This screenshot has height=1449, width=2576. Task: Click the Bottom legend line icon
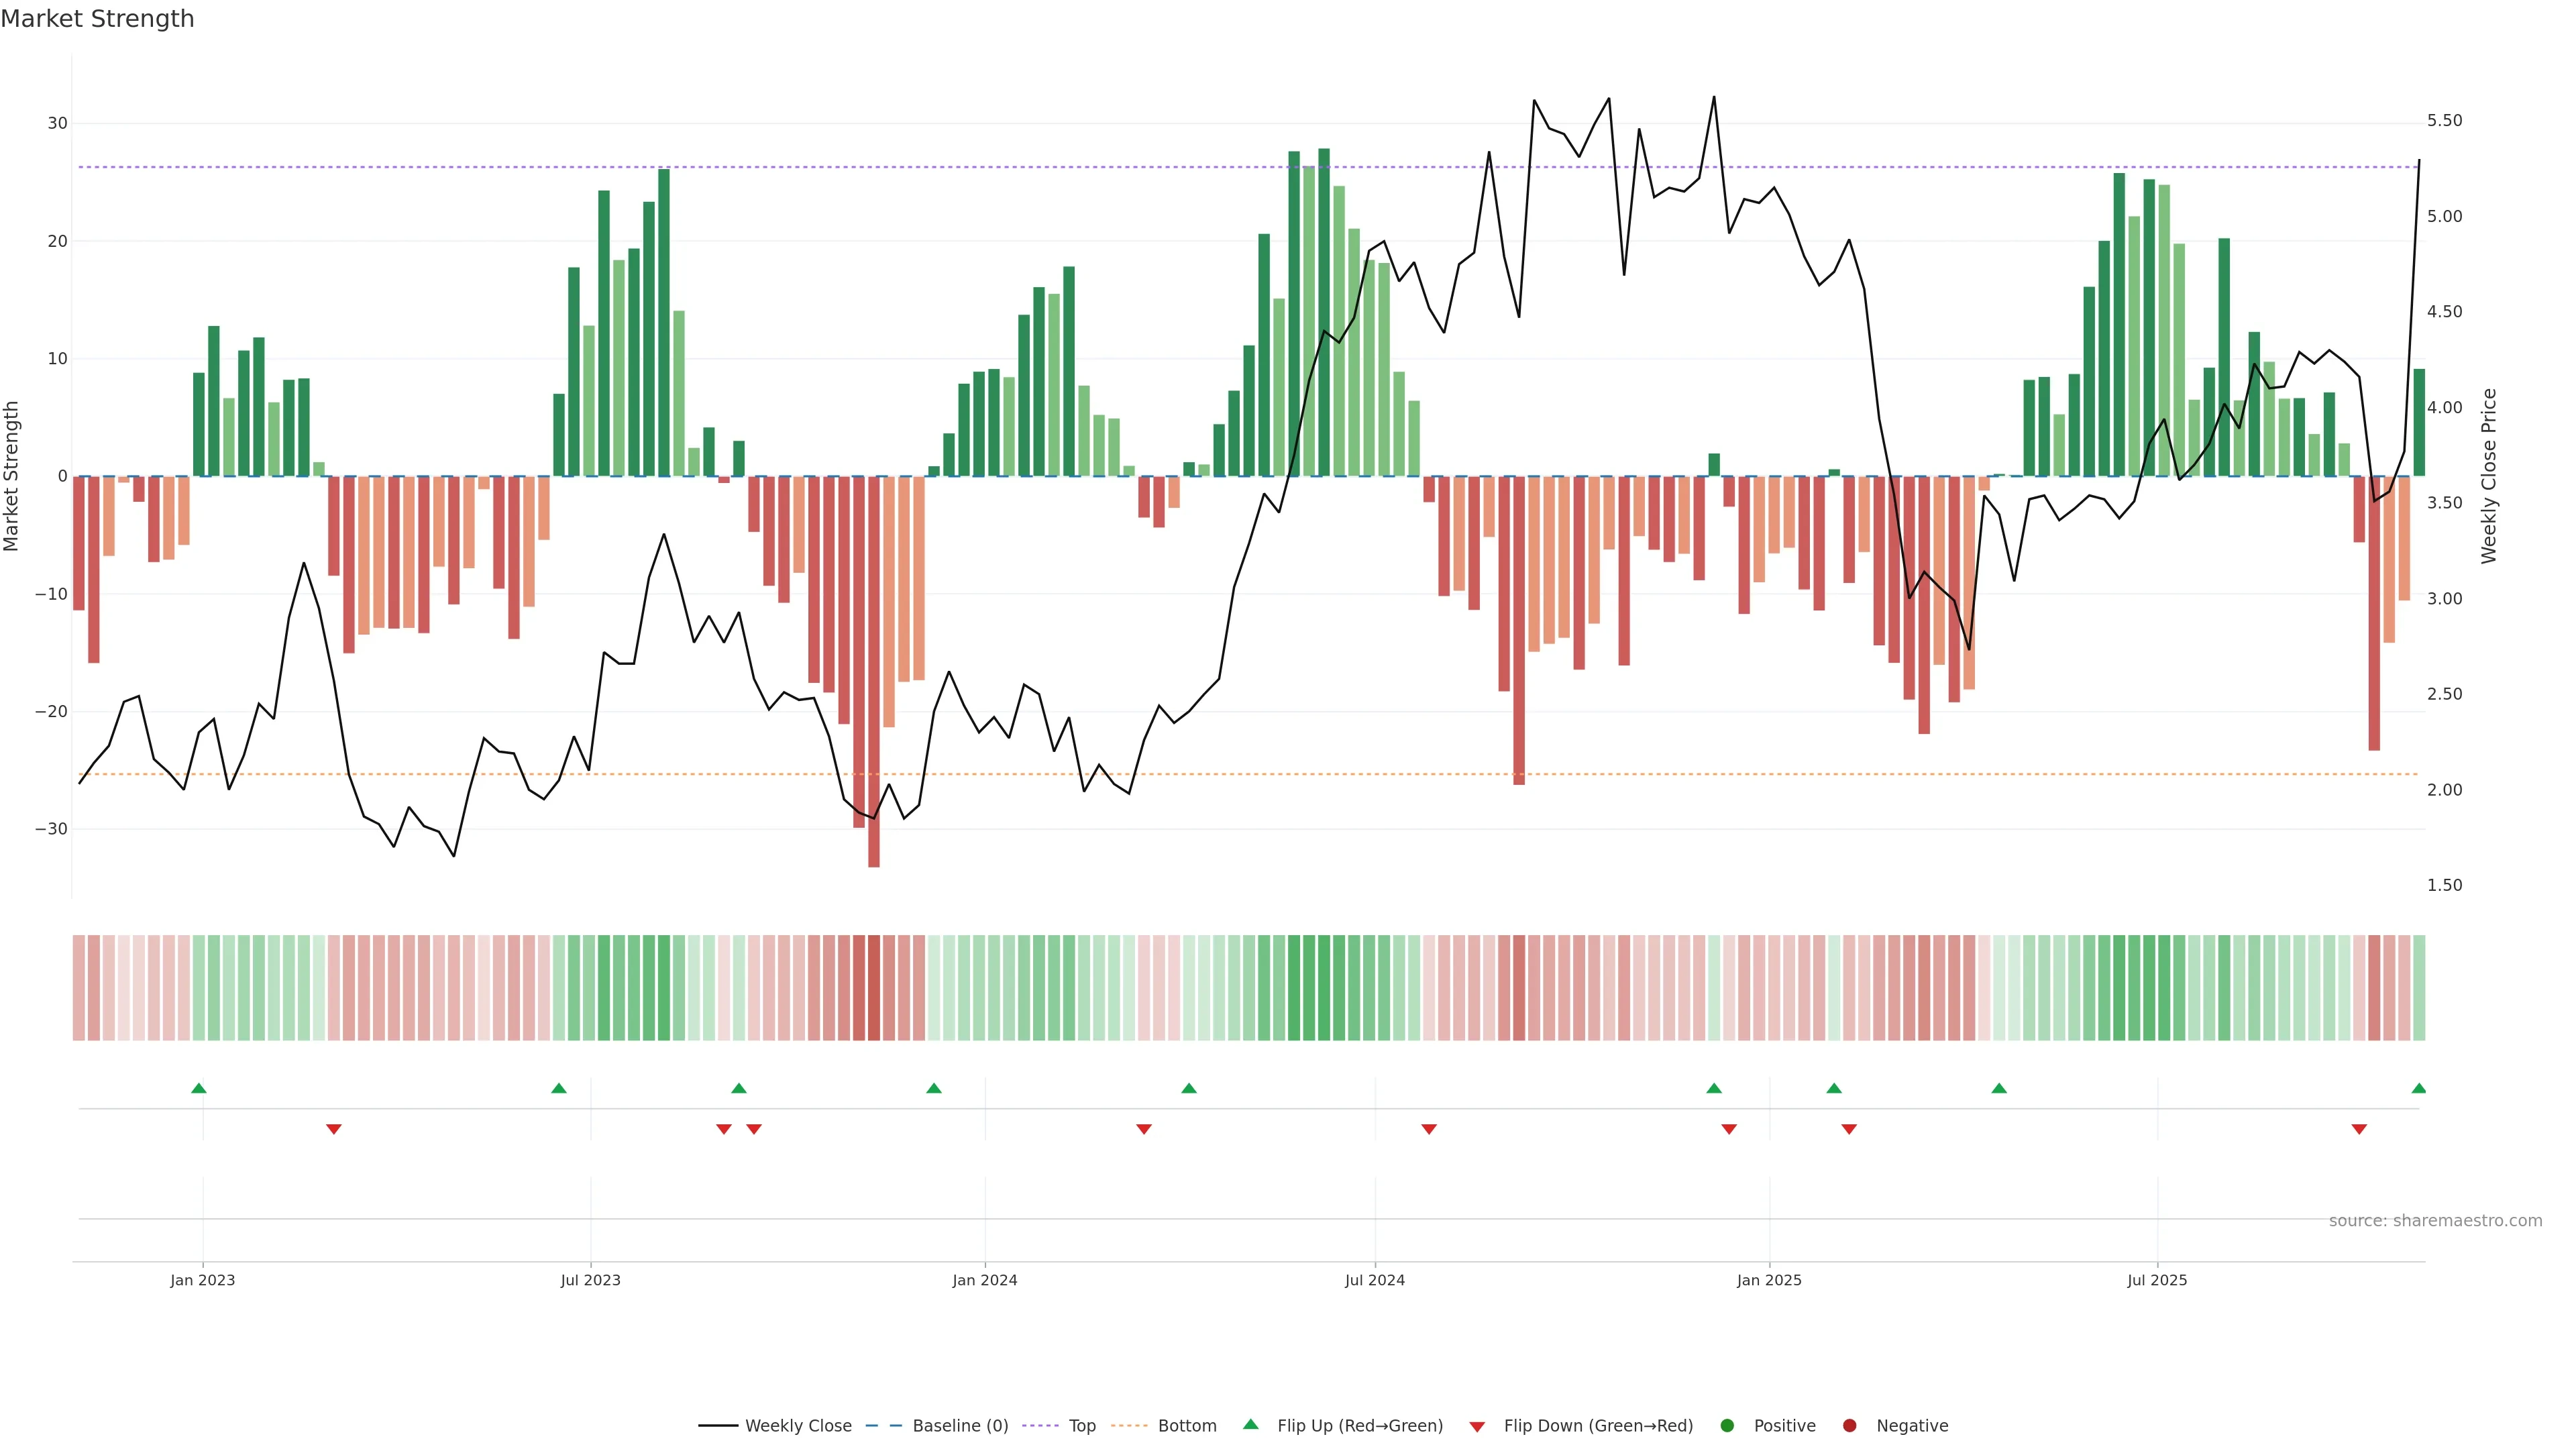point(1129,1425)
